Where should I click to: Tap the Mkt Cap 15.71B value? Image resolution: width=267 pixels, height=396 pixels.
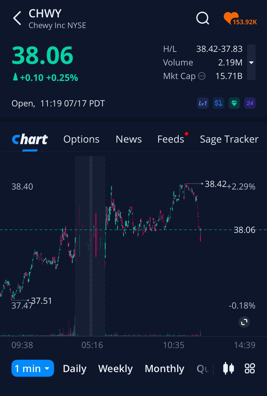(229, 76)
